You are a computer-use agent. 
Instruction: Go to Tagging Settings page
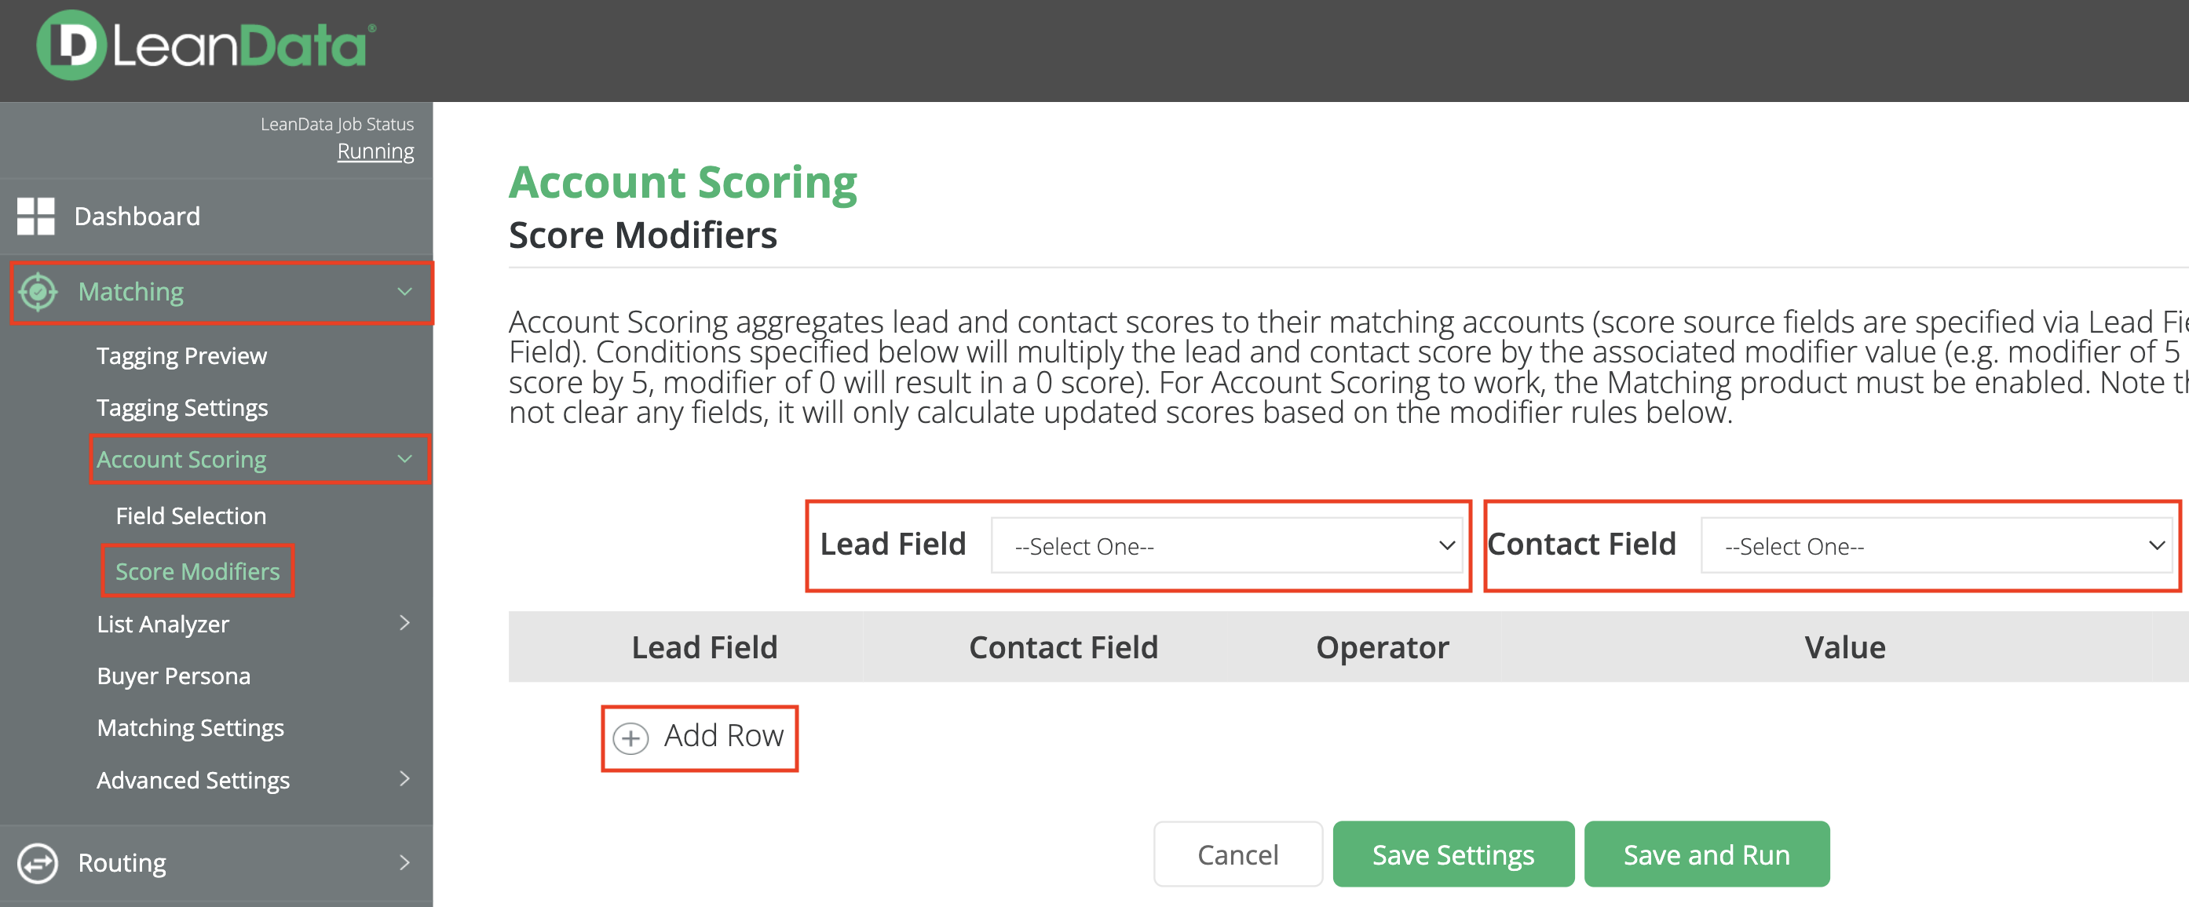182,408
